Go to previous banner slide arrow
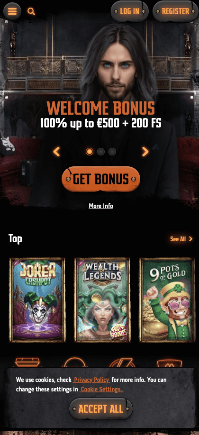The height and width of the screenshot is (435, 199). [x=56, y=152]
